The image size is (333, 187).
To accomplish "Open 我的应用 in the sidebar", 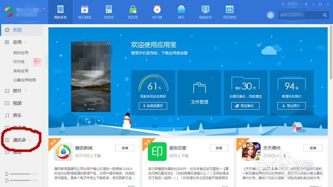I will coord(20,53).
